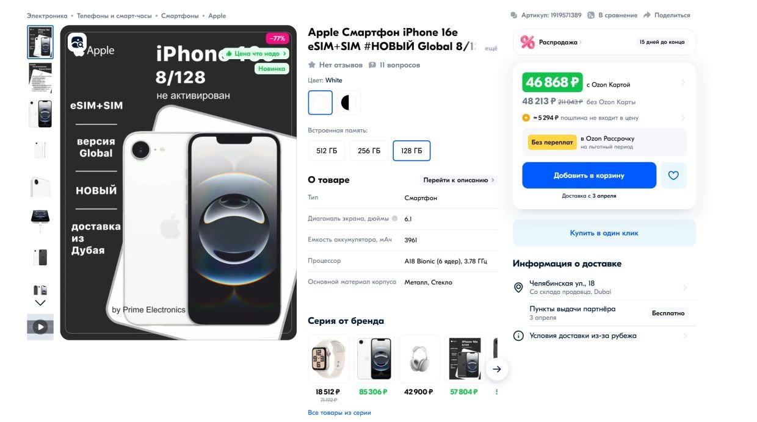
Task: Expand more thumbnails with the down chevron
Action: click(40, 302)
